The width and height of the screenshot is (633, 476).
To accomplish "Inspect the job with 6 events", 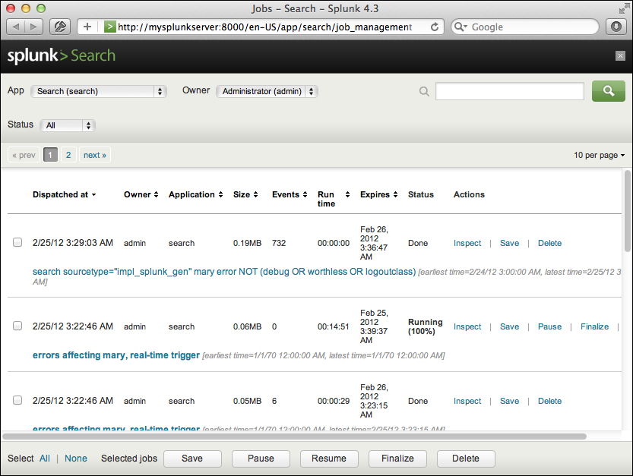I will [x=467, y=401].
